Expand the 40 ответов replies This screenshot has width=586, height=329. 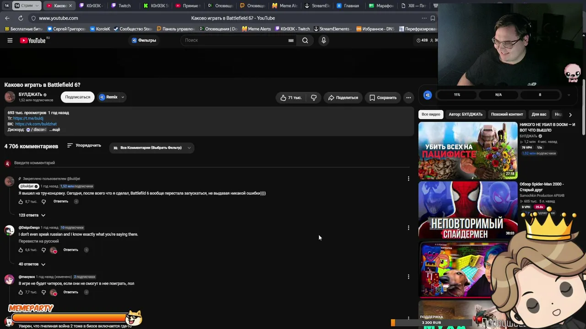[x=32, y=264]
